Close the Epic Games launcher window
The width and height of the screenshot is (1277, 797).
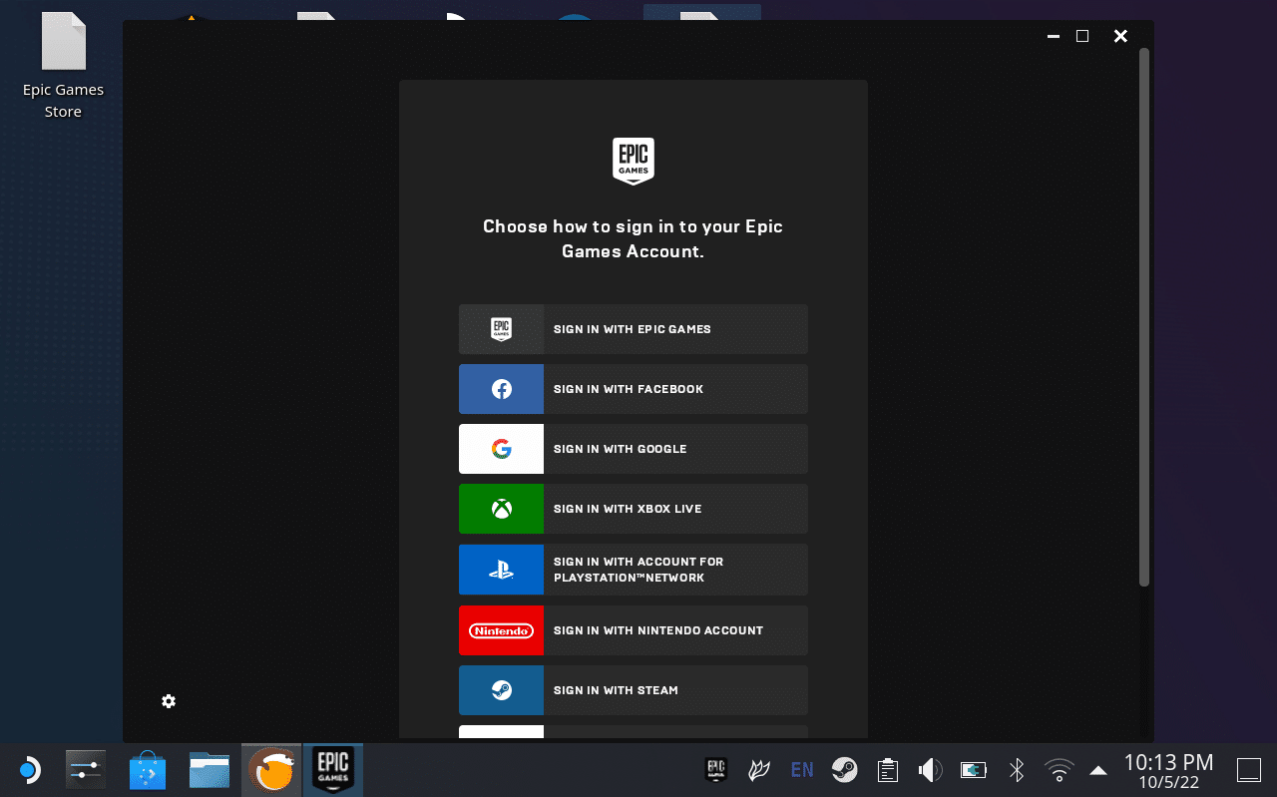click(x=1120, y=36)
